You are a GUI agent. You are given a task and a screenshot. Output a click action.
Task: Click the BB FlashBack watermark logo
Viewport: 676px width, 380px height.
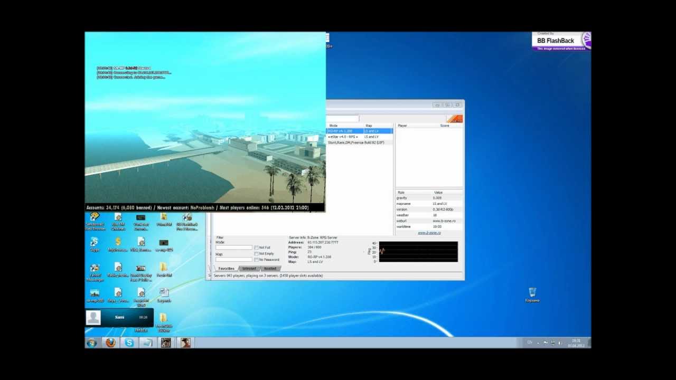[561, 41]
